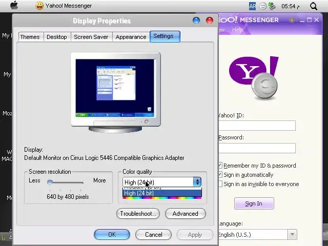The width and height of the screenshot is (328, 246).
Task: Close Display Properties with the red orb
Action: tap(210, 20)
